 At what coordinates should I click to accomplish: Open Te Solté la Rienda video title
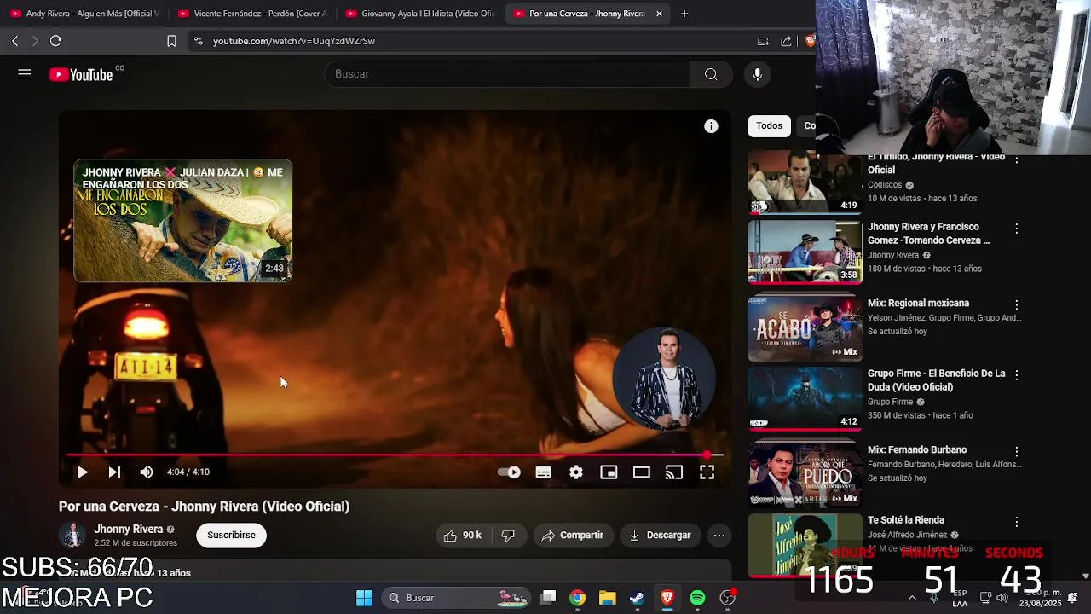coord(906,519)
